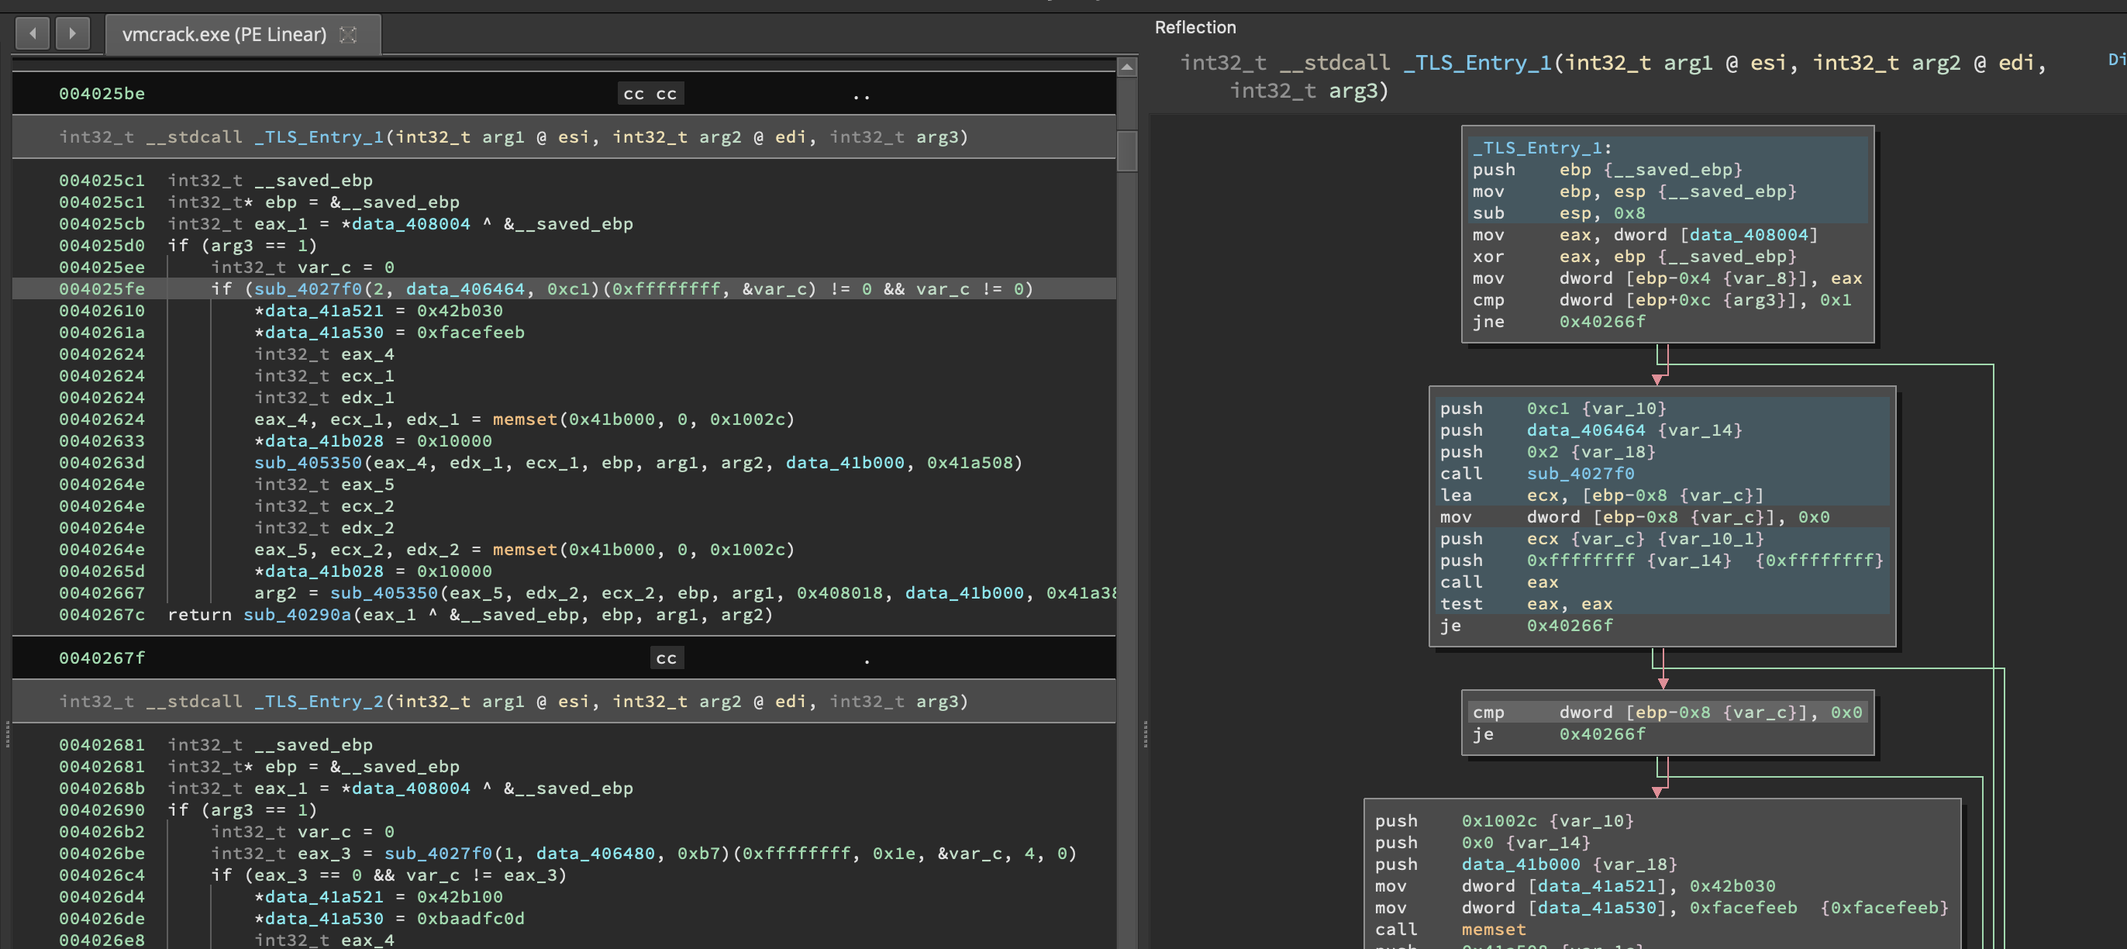Select value 0xbaadfc0d on line 004026de

pos(471,919)
